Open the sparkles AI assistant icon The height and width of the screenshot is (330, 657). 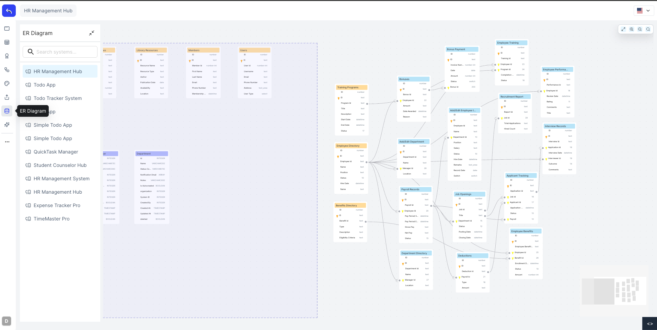(7, 125)
